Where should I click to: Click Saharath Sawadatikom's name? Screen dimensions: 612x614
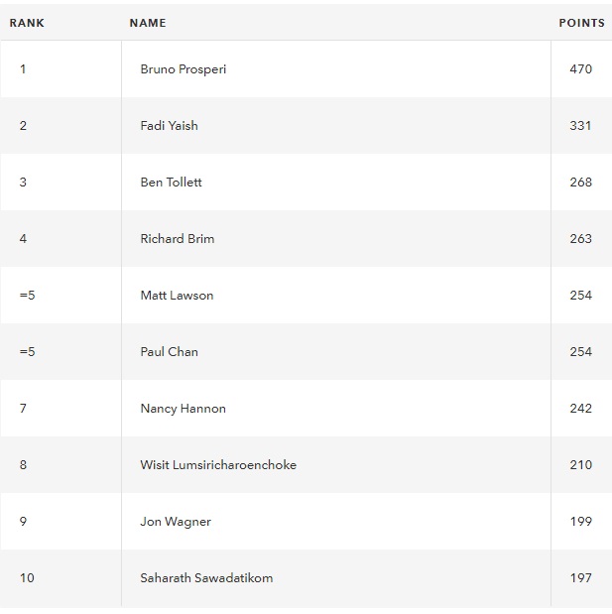[x=206, y=578]
